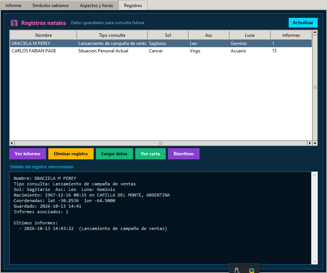
Task: Select the CARLOS FABIAN PAGE record row
Action: point(161,51)
